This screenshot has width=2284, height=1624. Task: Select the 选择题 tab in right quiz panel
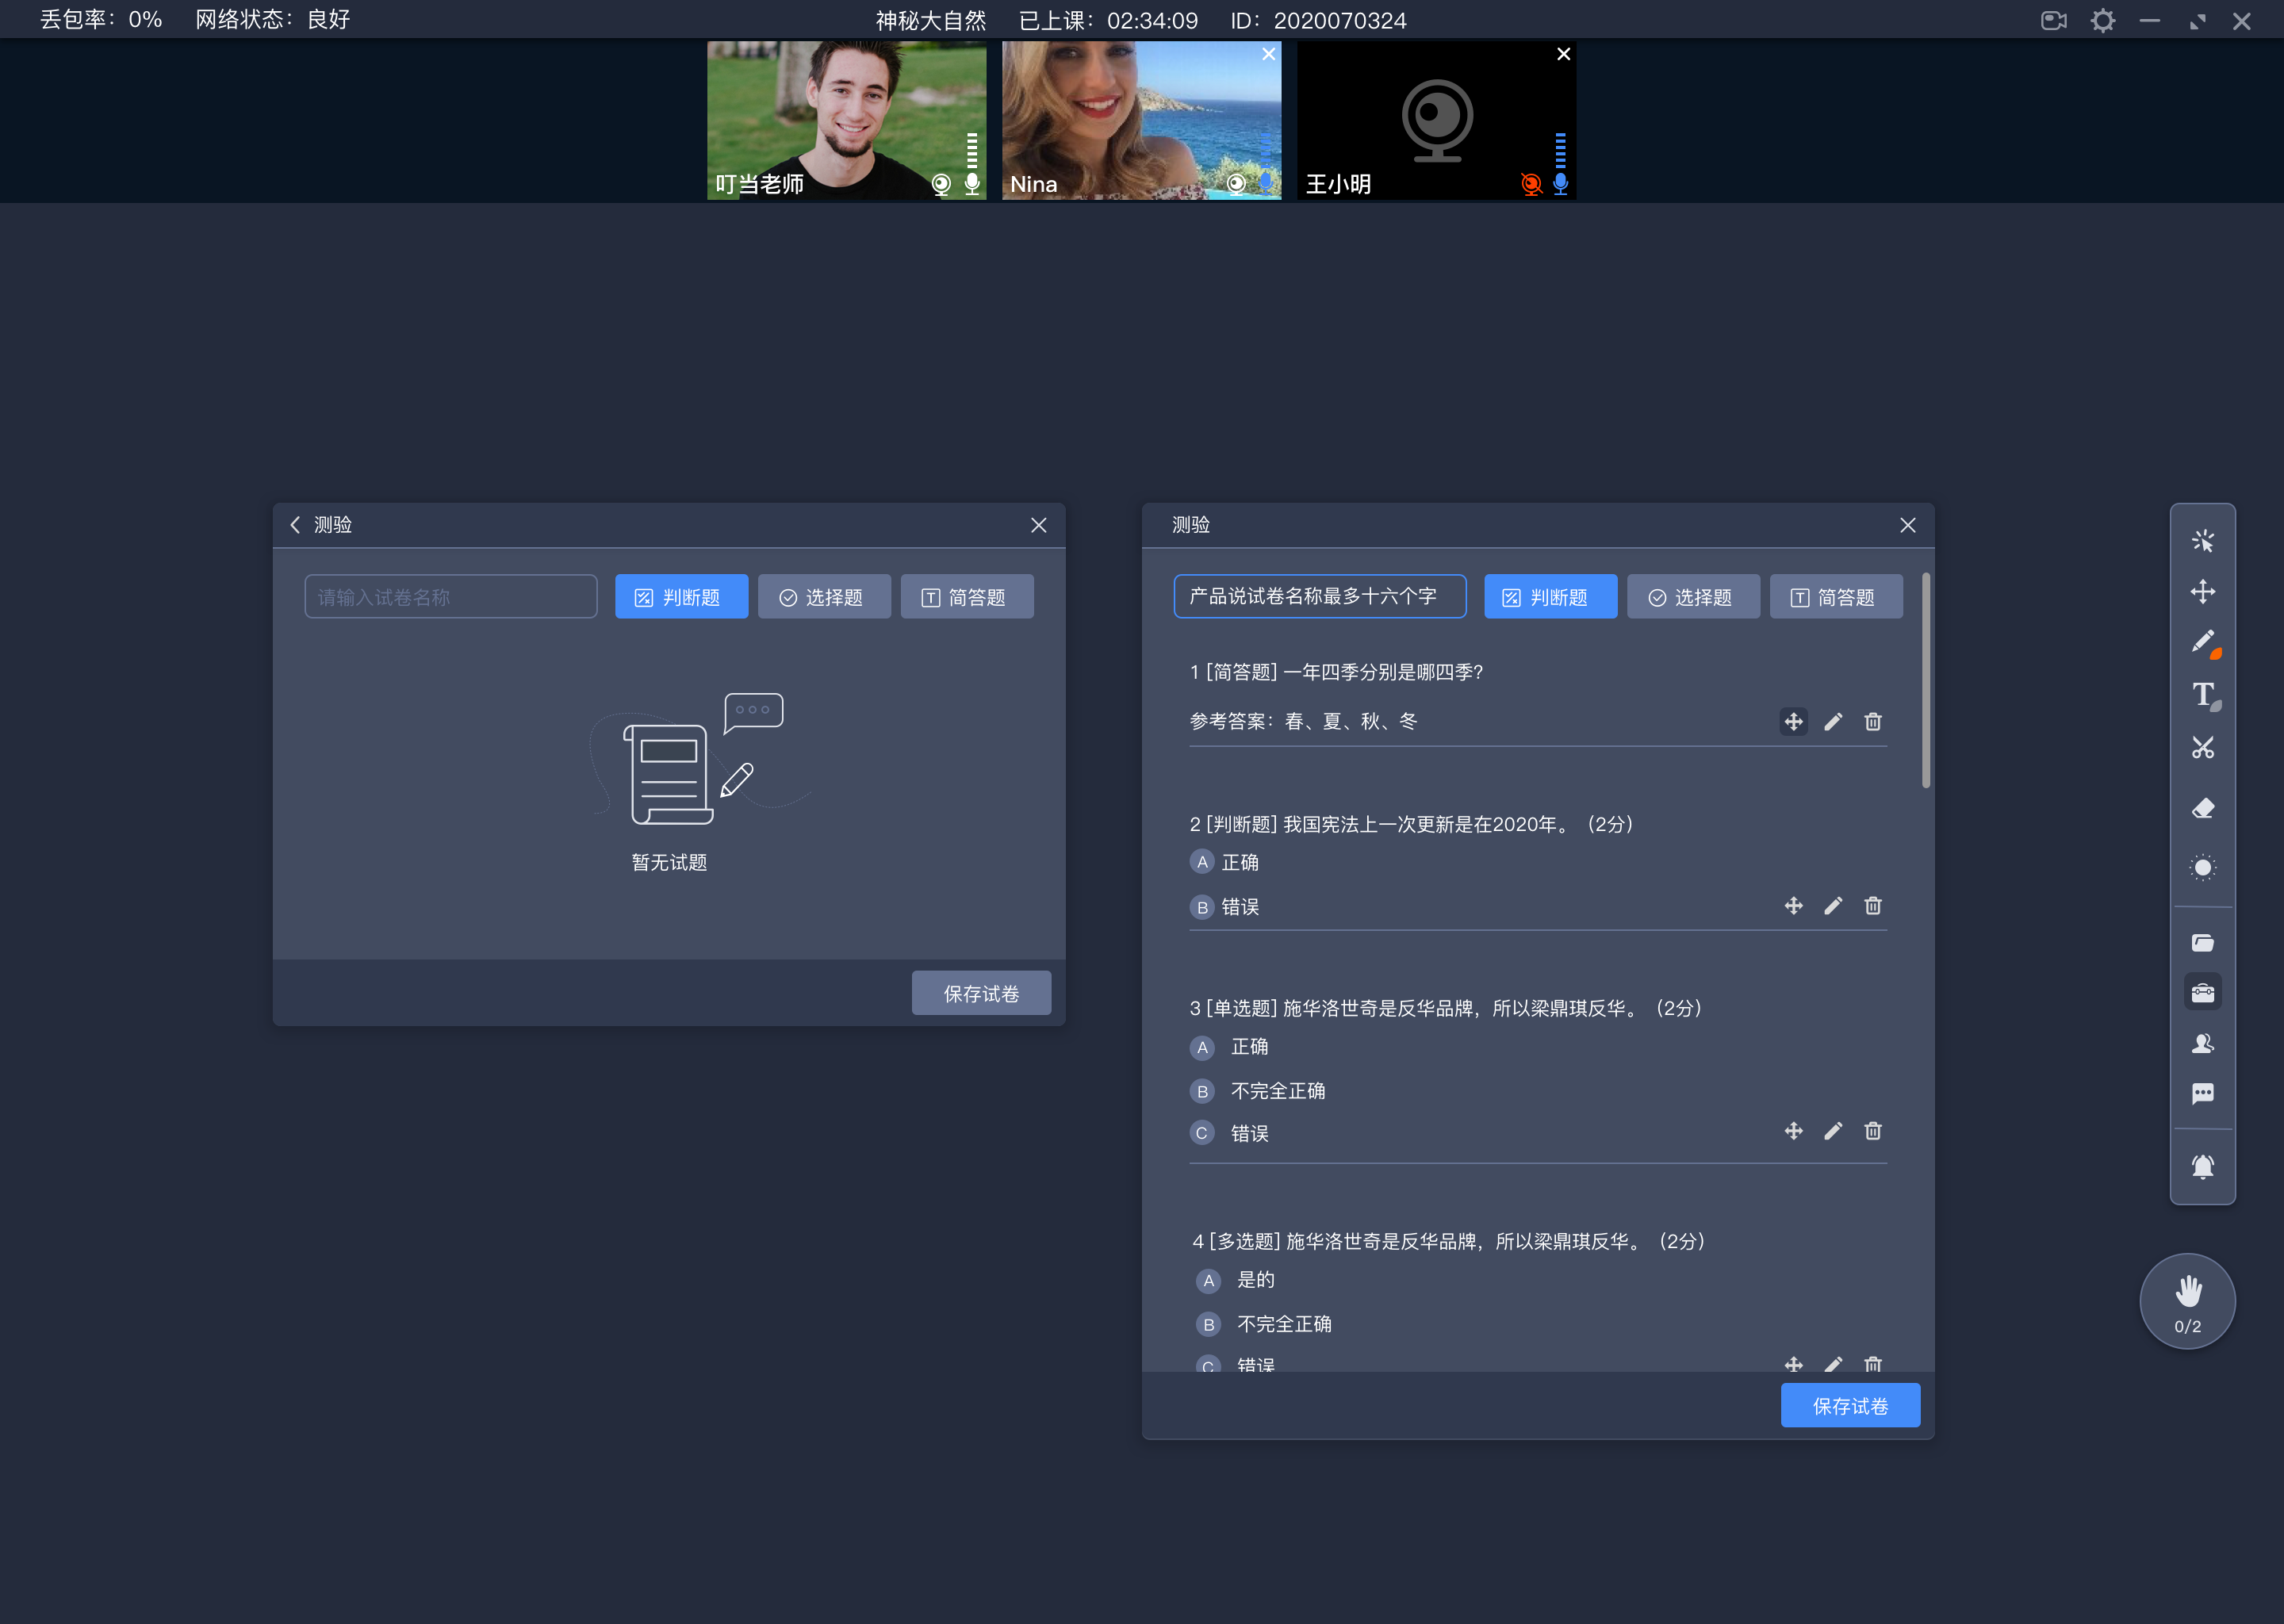tap(1690, 596)
